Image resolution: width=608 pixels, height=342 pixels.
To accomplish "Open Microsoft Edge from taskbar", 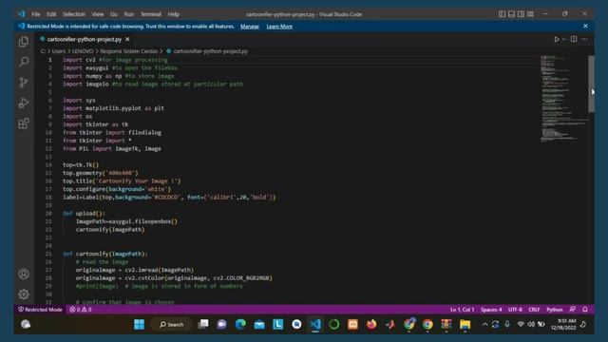I will [x=240, y=324].
